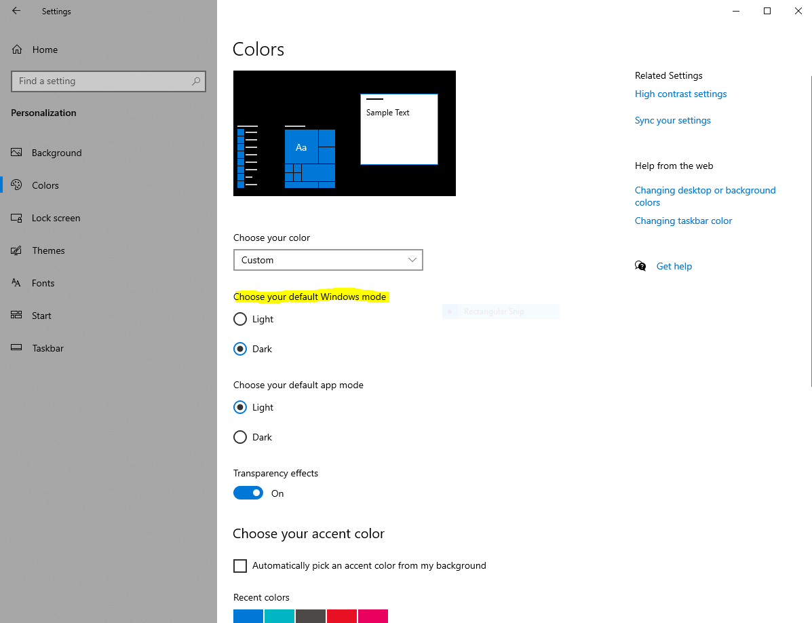Image resolution: width=812 pixels, height=623 pixels.
Task: Go to Background personalization page
Action: (x=56, y=153)
